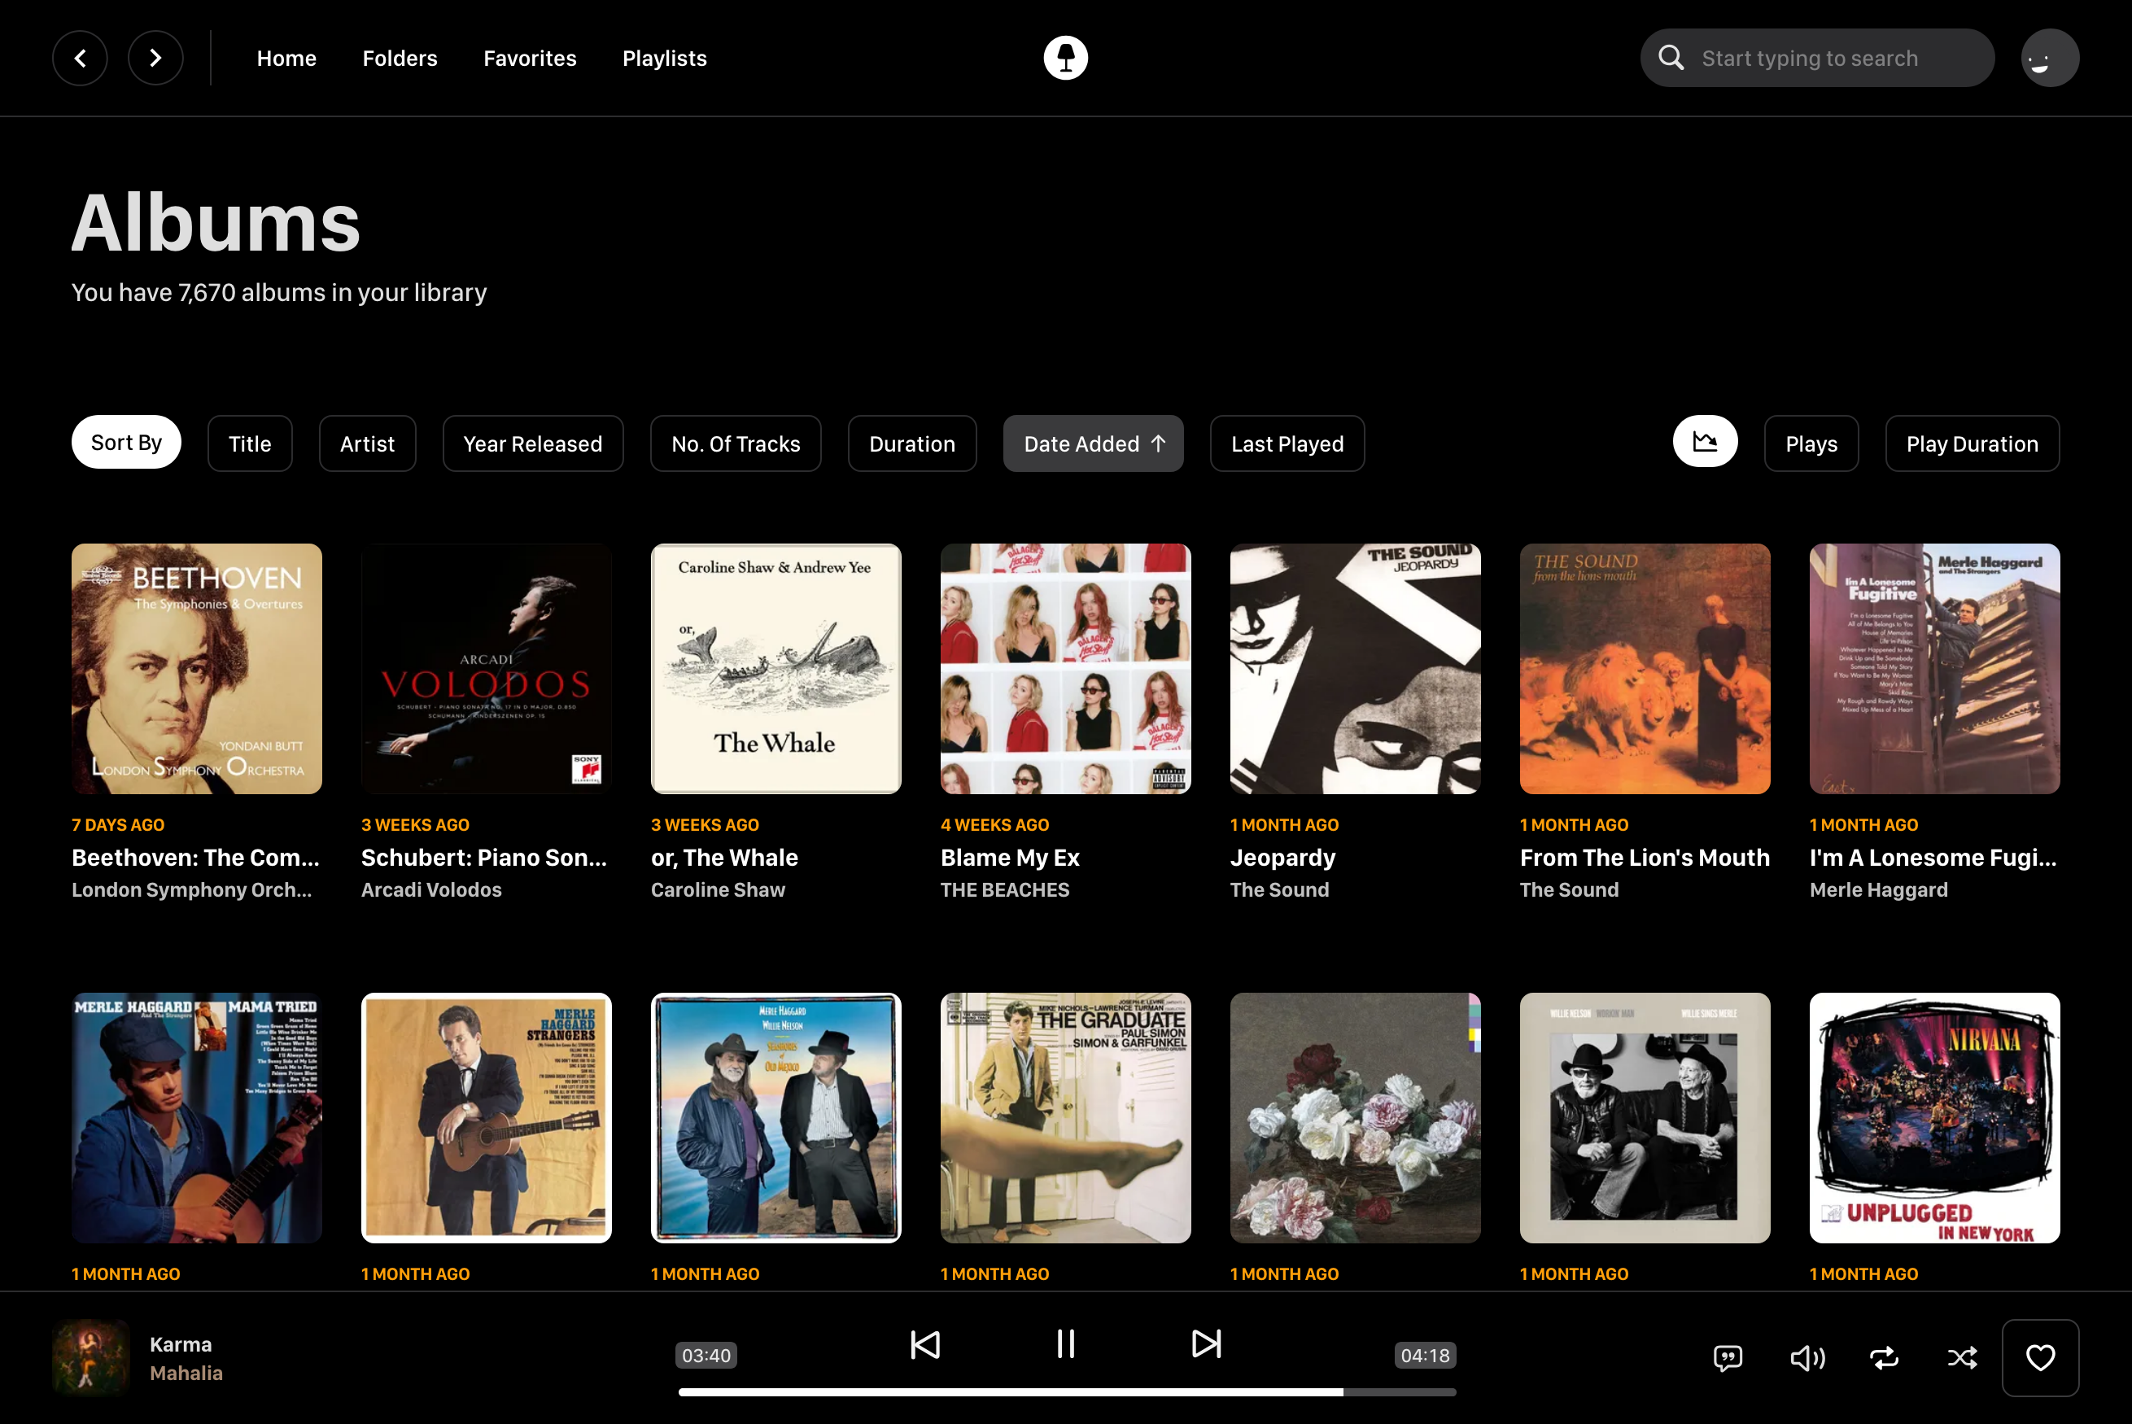Go back with the left chevron button

point(80,58)
